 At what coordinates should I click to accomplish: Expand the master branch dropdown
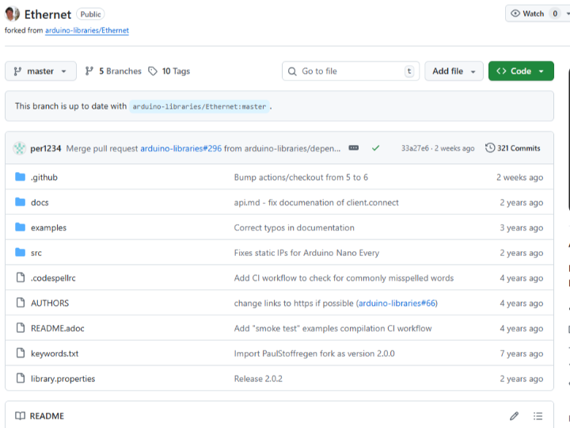click(40, 71)
